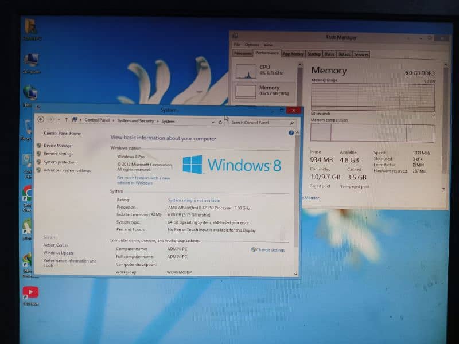Click the blue Help question mark icon
Image resolution: width=459 pixels, height=344 pixels.
click(x=291, y=133)
